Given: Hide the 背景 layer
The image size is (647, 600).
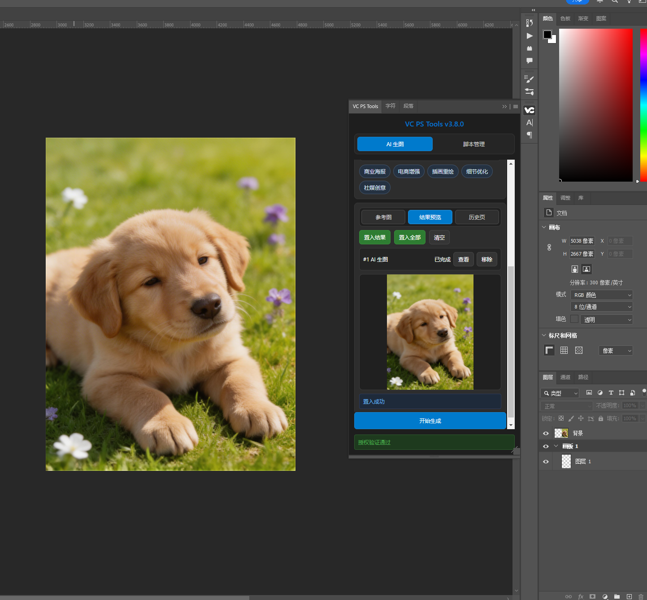Looking at the screenshot, I should pos(546,433).
